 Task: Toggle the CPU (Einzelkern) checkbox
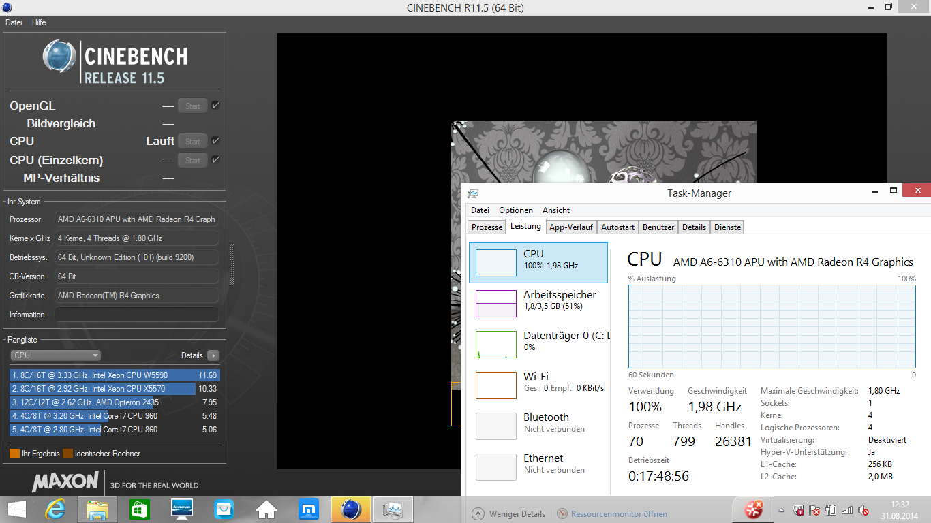[215, 160]
